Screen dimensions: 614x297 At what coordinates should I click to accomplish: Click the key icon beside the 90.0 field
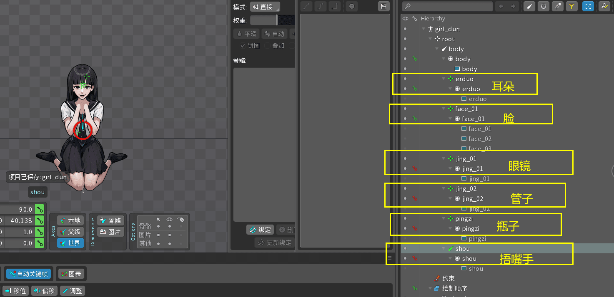(40, 209)
